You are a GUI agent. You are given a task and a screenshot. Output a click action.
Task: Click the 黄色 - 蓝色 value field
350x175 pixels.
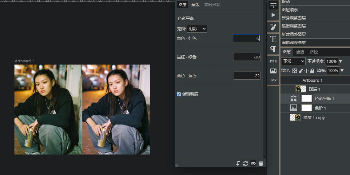tap(247, 76)
